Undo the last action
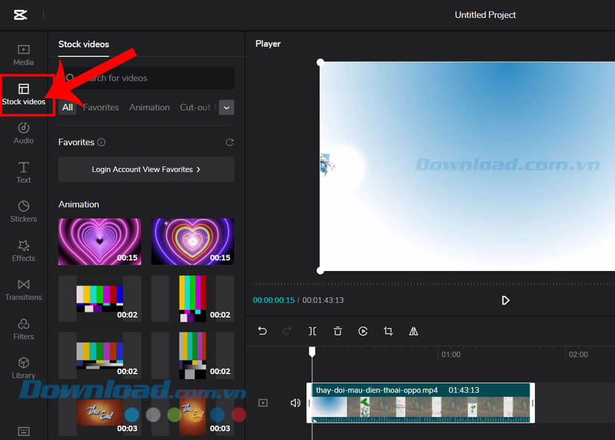The height and width of the screenshot is (440, 615). (262, 331)
